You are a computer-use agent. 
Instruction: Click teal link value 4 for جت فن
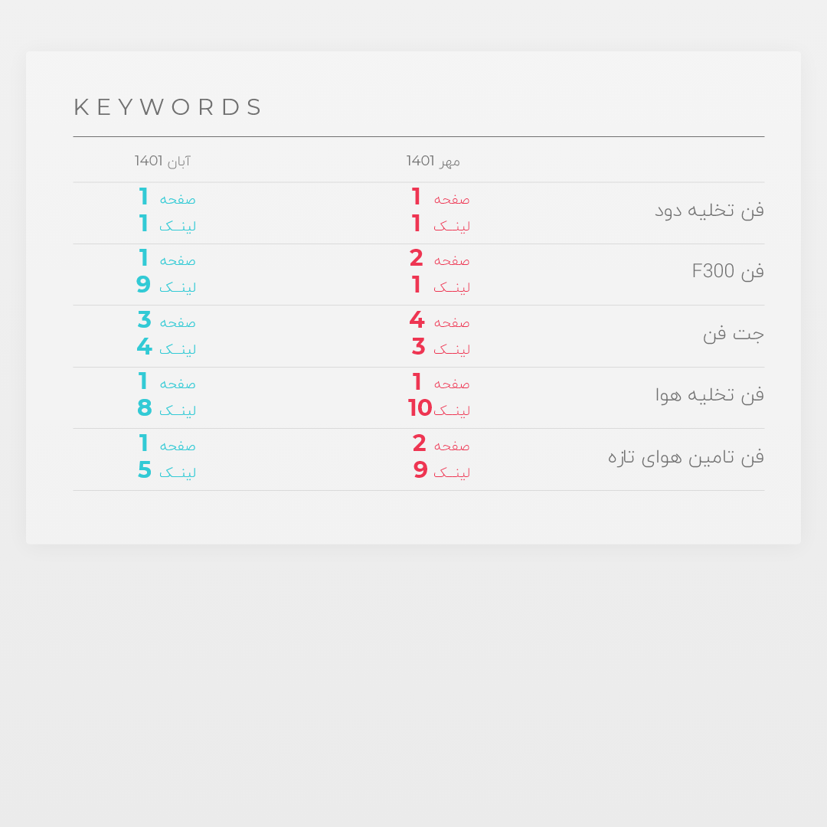145,347
